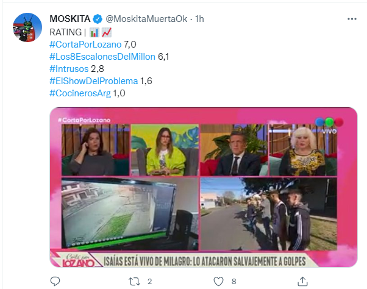
Task: Like the tweet with heart icon
Action: pyautogui.click(x=218, y=281)
